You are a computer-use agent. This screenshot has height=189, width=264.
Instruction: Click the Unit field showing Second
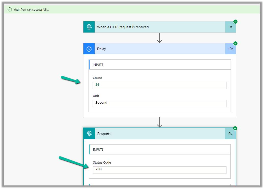coord(159,103)
